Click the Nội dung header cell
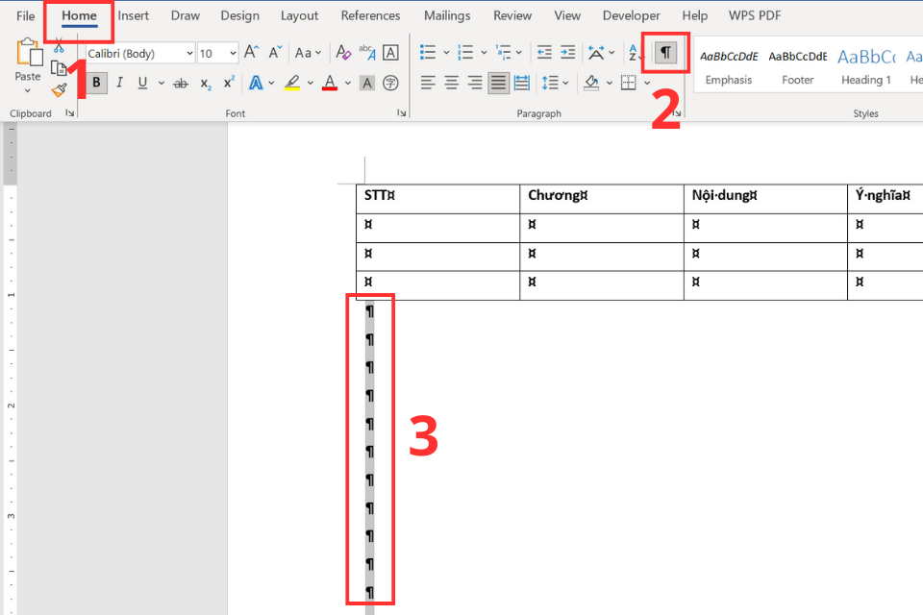The width and height of the screenshot is (923, 615). 765,199
